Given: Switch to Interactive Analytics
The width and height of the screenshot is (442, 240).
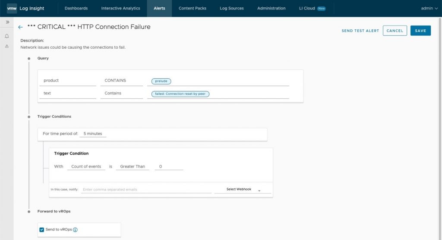Looking at the screenshot, I should (121, 9).
